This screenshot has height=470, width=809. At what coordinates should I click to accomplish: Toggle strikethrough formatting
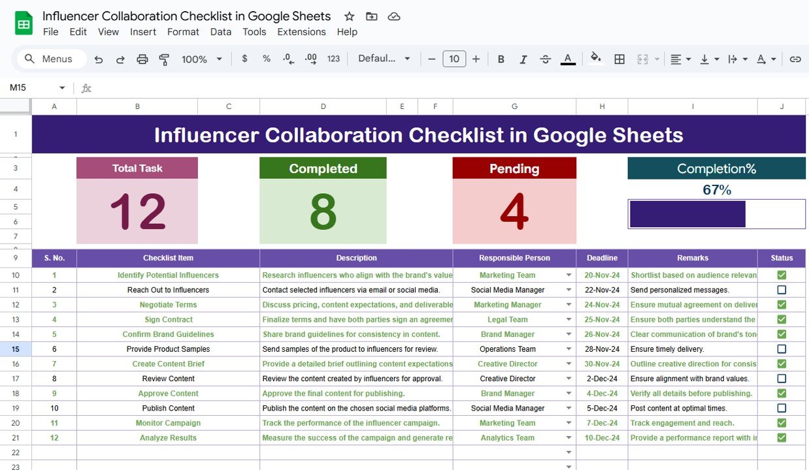pyautogui.click(x=546, y=59)
